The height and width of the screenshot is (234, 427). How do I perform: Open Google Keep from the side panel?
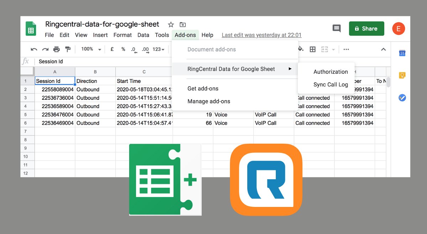(402, 75)
